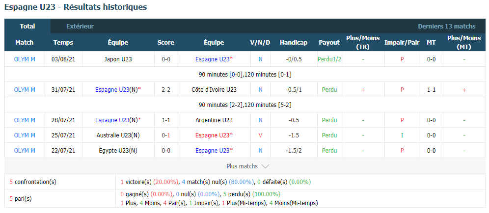The width and height of the screenshot is (489, 213).
Task: Click the 5 perdu(s) (100.00%) statistic
Action: click(x=252, y=194)
